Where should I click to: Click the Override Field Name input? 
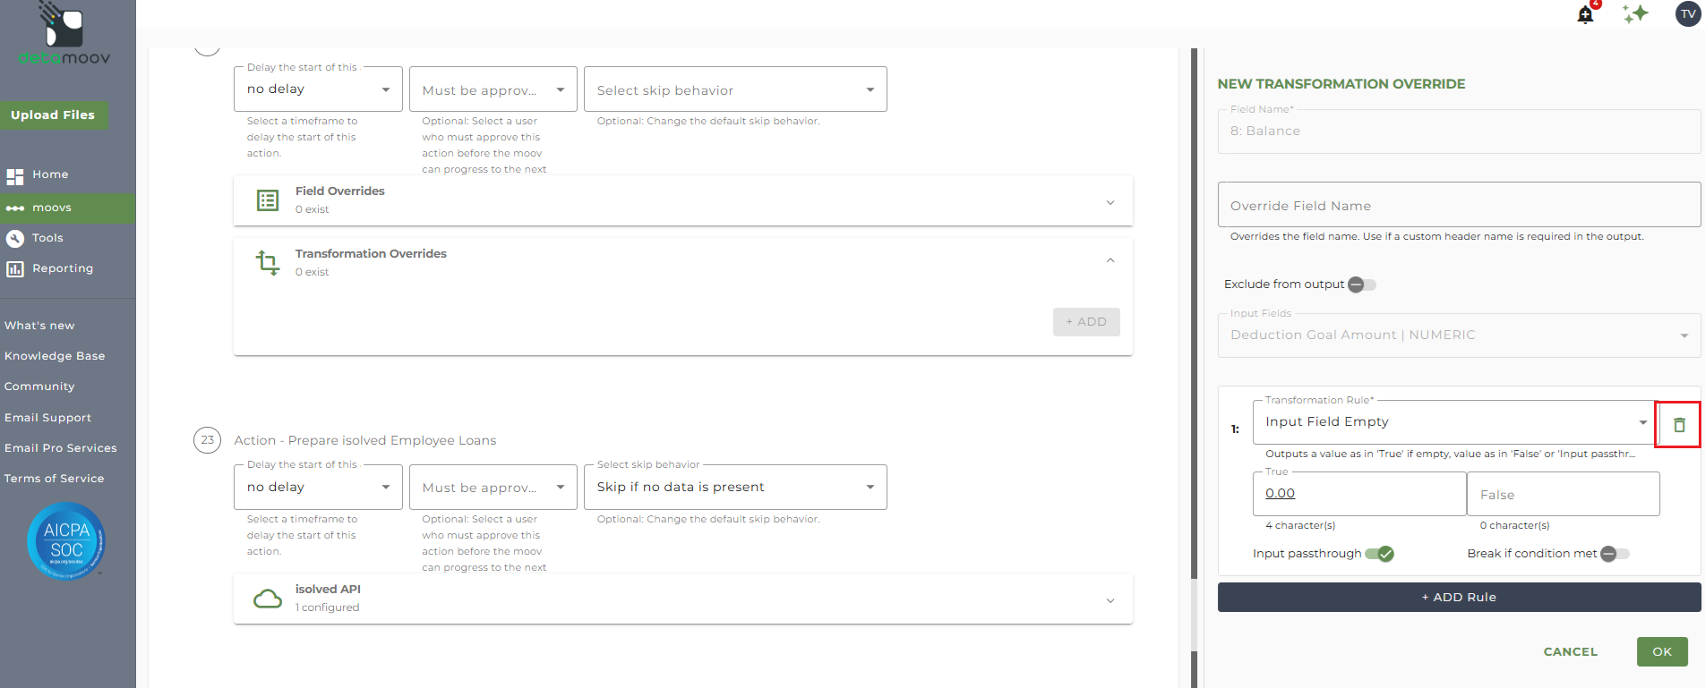tap(1459, 205)
